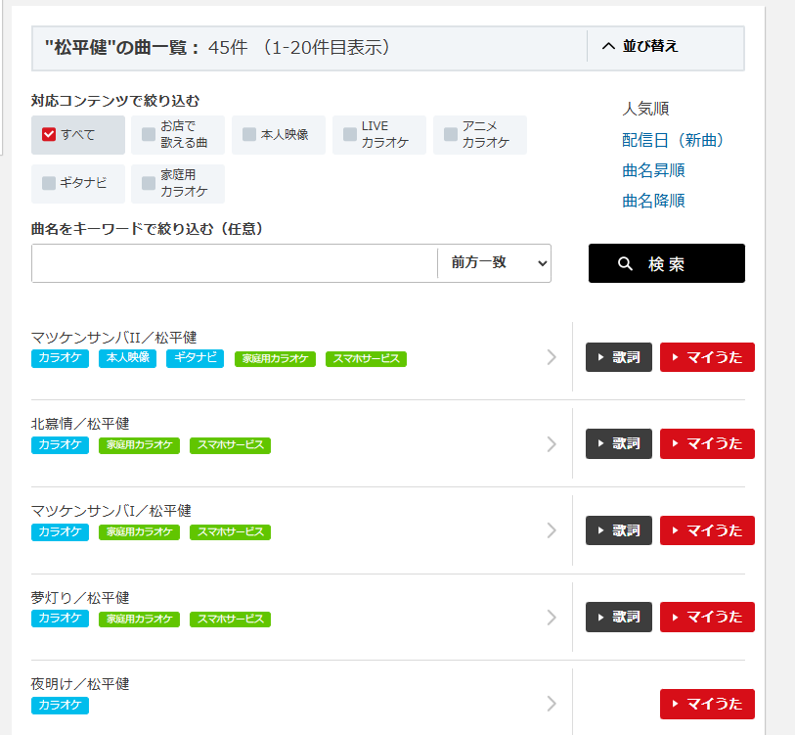795x735 pixels.
Task: Sort by 配信日(新曲)
Action: click(673, 140)
